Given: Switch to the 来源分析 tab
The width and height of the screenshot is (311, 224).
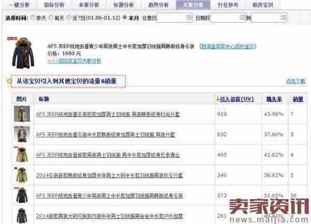Looking at the screenshot, I should (x=89, y=5).
